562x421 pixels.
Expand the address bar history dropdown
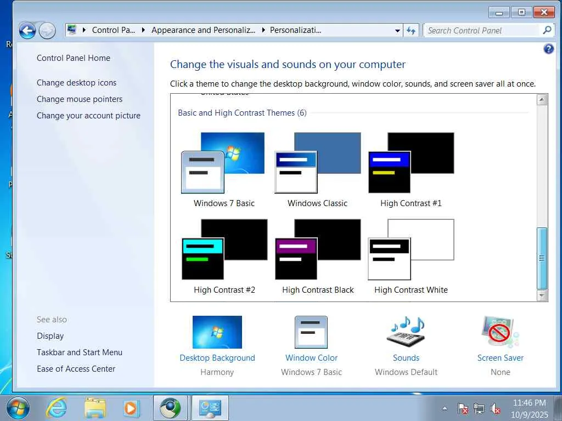(397, 31)
